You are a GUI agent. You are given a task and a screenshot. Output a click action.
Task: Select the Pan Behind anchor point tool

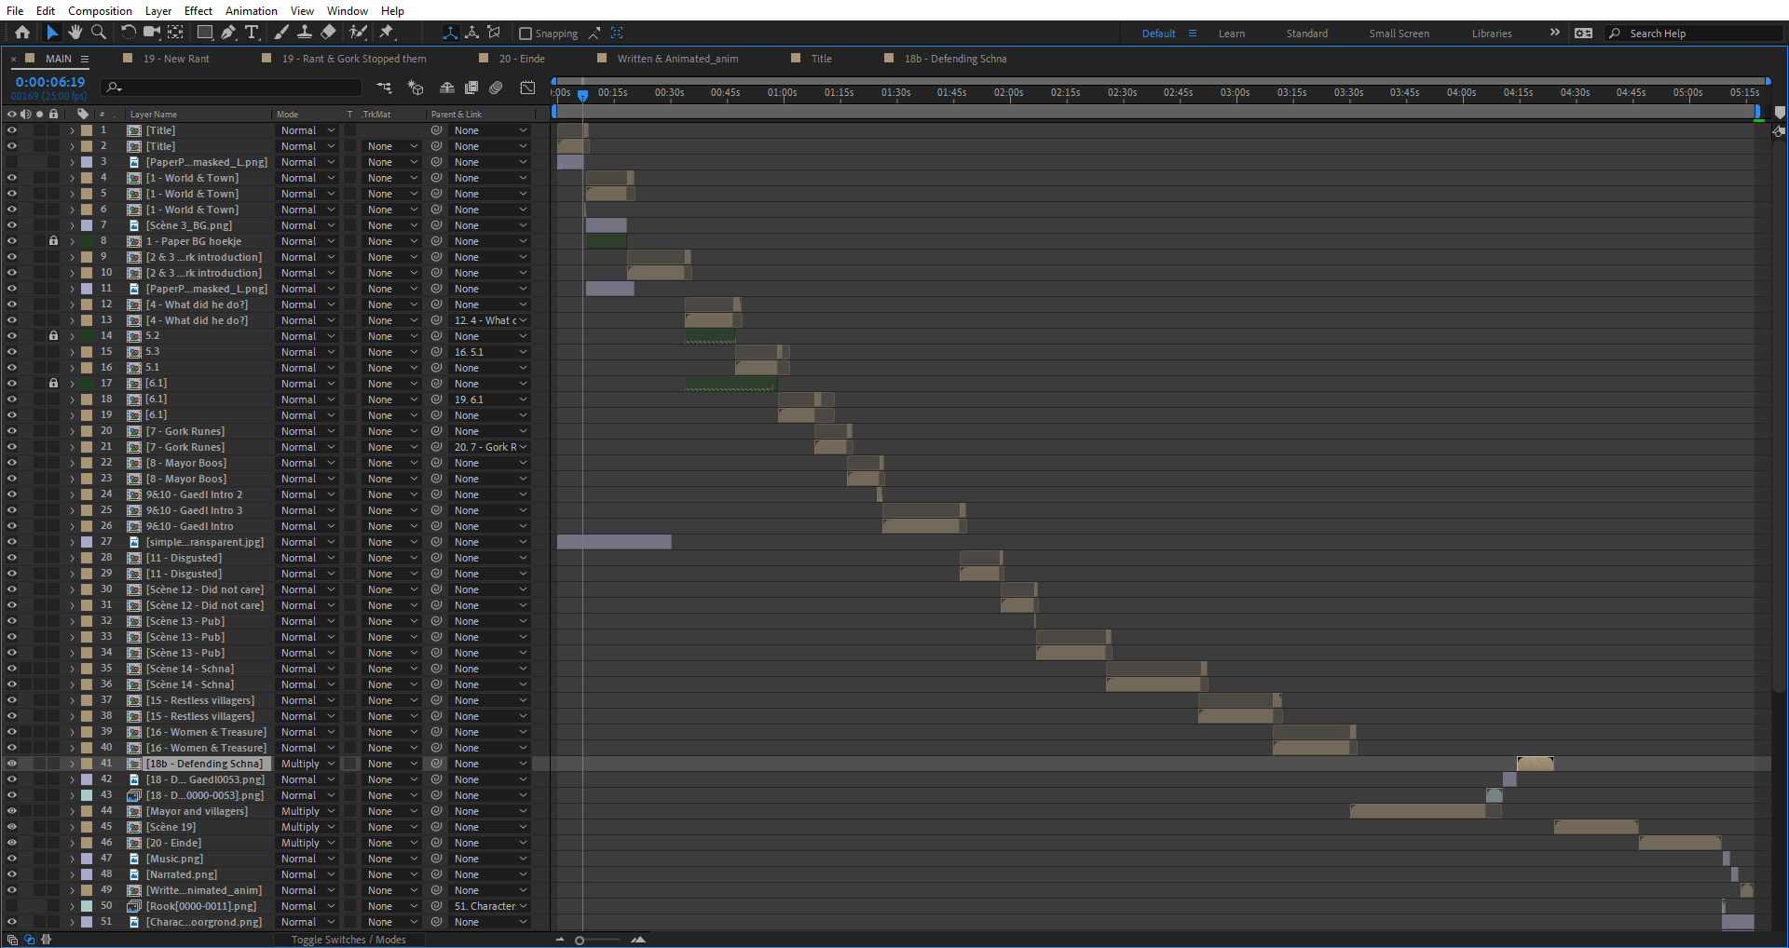[175, 33]
